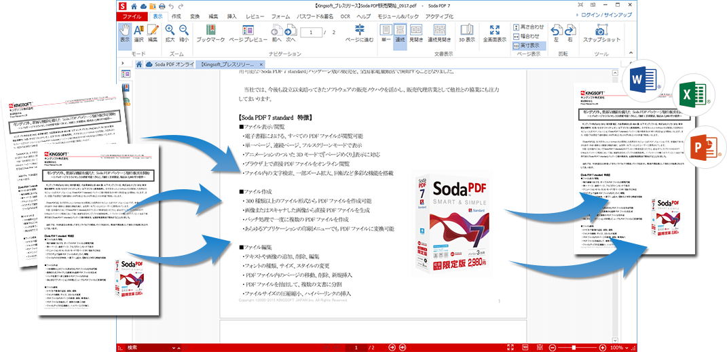Select 連続見開き continuous facing view

(439, 33)
